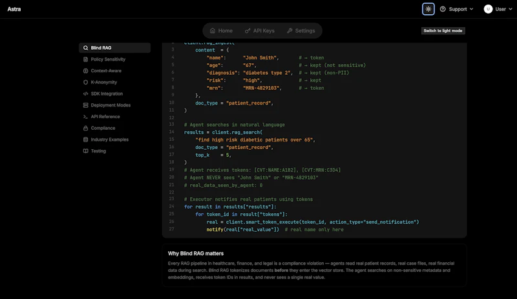
Task: Select Blind RAG in the sidebar
Action: [114, 48]
